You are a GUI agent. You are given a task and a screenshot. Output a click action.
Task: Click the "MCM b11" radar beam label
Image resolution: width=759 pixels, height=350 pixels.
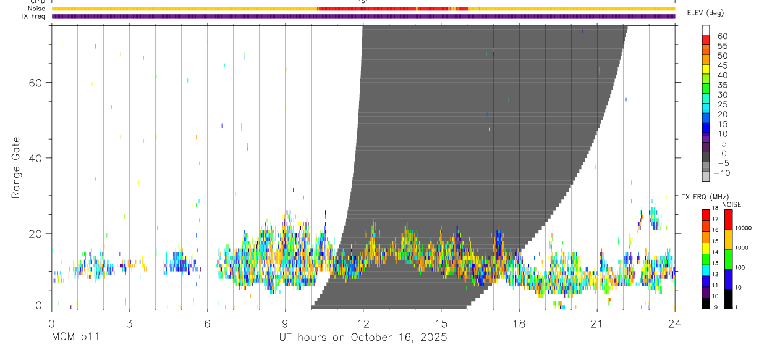coord(75,338)
